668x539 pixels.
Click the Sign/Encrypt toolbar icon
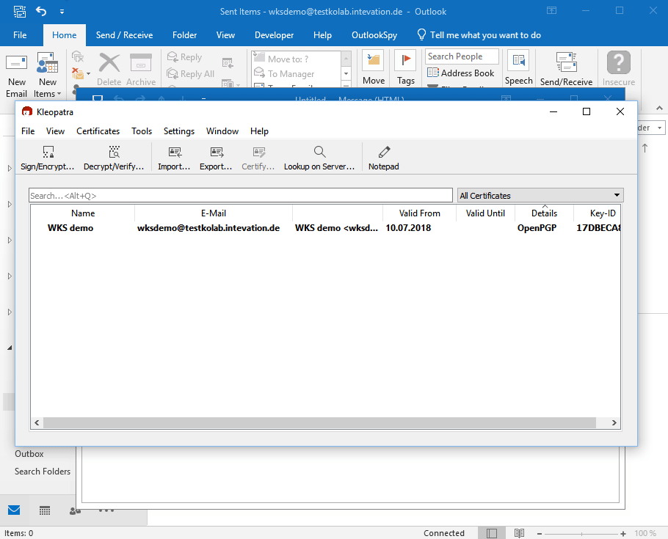click(48, 158)
